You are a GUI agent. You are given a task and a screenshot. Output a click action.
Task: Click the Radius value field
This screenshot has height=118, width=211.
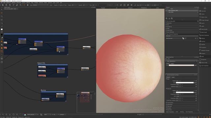(74, 5)
